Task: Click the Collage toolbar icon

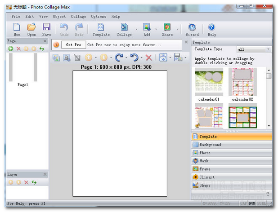Action: point(124,30)
